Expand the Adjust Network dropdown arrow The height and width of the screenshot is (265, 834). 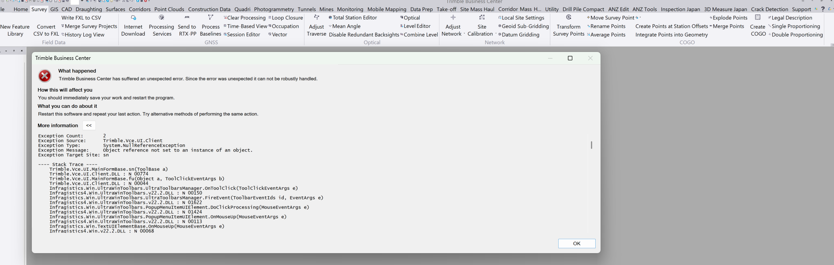coord(464,33)
